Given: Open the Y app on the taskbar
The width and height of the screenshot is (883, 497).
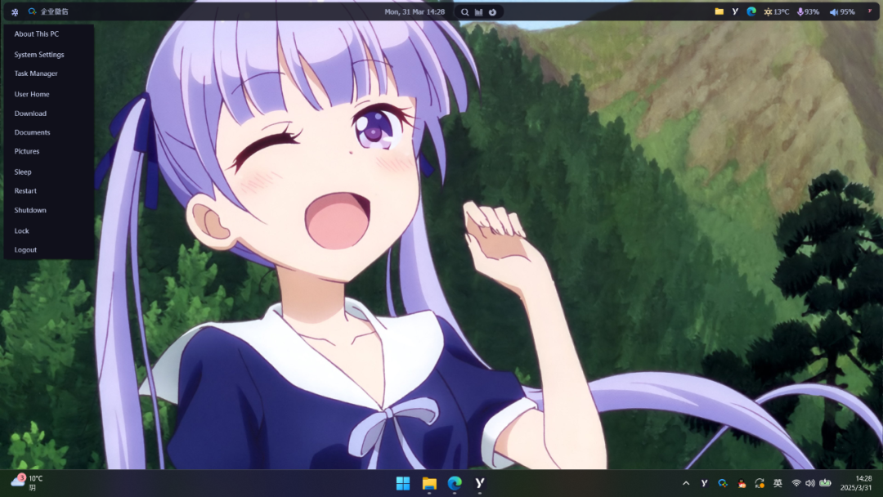Looking at the screenshot, I should coord(480,483).
